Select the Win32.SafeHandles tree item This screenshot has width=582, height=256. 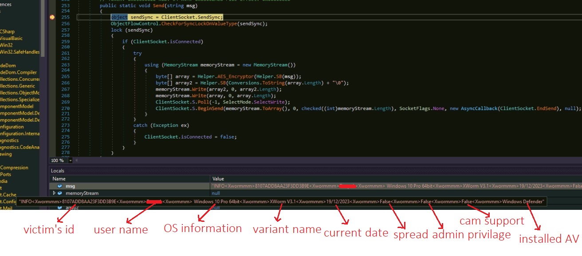[x=20, y=52]
